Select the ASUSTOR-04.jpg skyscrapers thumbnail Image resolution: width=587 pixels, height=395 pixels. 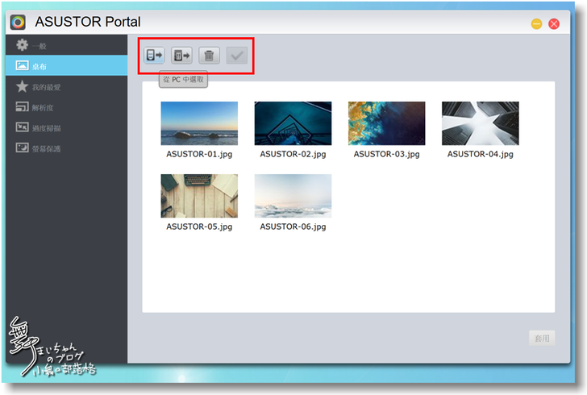click(481, 123)
